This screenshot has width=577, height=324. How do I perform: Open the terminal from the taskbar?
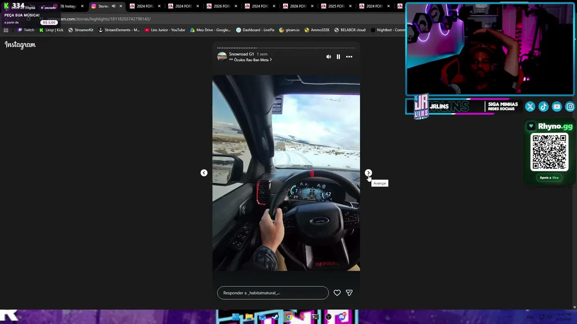315,317
